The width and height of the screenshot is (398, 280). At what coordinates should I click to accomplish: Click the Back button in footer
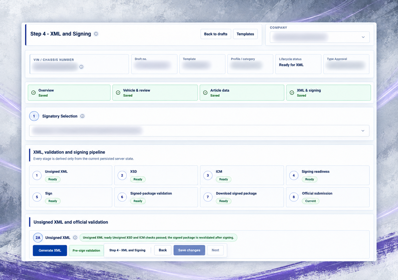click(163, 250)
